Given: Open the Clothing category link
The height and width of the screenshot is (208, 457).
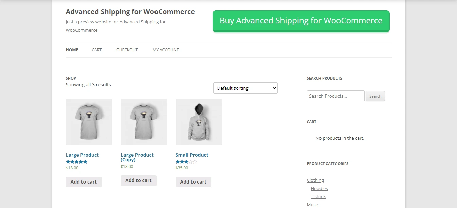Looking at the screenshot, I should (315, 180).
